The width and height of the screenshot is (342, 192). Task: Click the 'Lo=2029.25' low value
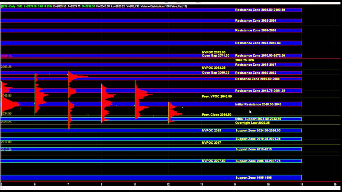[118, 6]
